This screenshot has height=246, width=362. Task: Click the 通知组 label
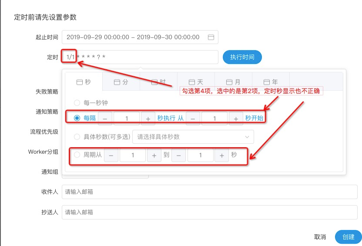pyautogui.click(x=50, y=172)
